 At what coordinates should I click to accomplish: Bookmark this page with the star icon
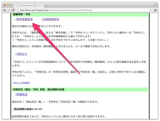(150, 10)
